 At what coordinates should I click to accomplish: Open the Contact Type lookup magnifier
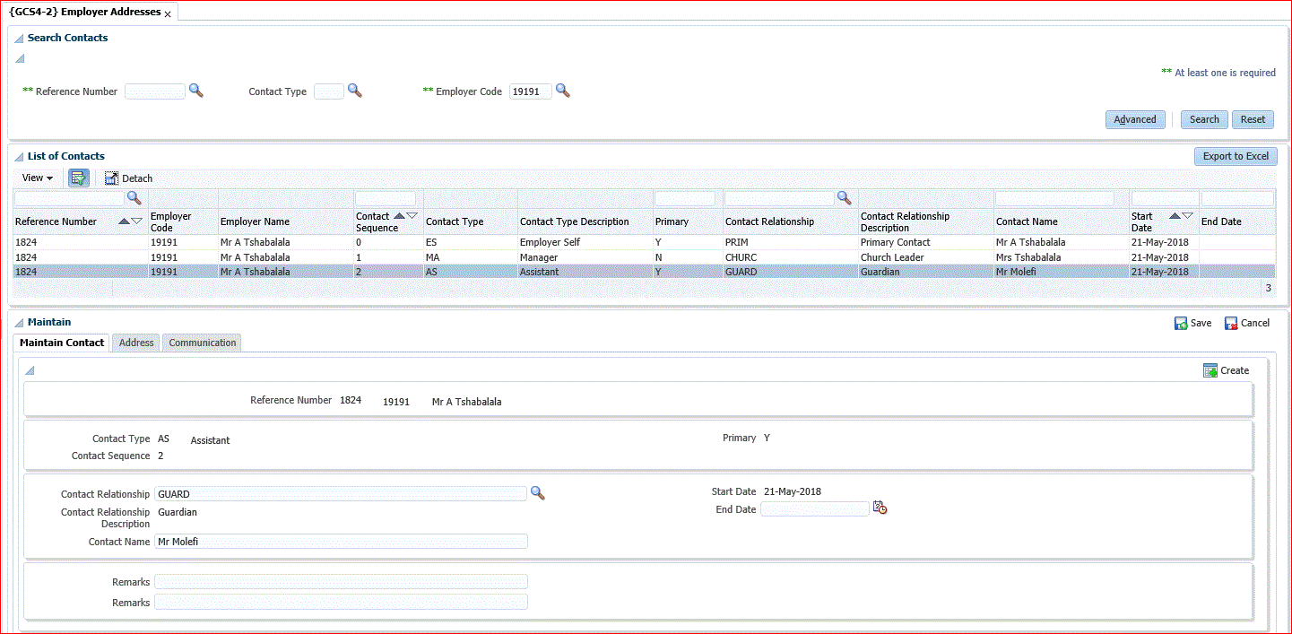[x=354, y=91]
